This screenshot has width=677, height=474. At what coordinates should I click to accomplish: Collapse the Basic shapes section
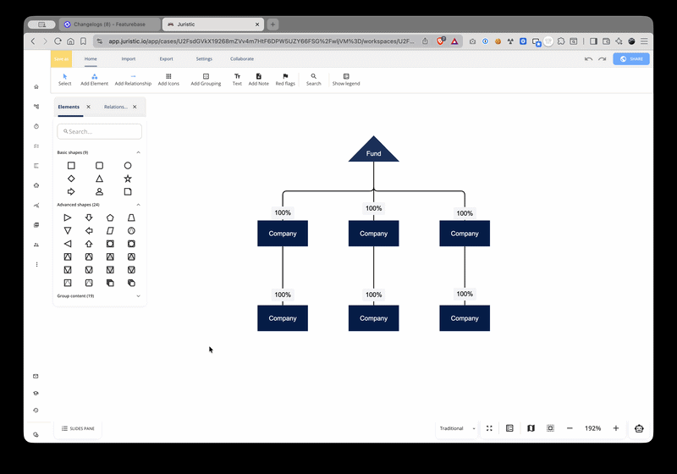tap(138, 152)
